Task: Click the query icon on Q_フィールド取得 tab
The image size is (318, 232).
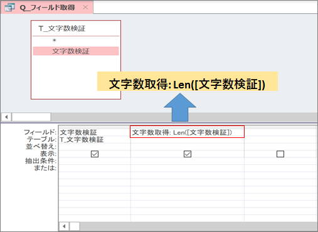Action: (9, 8)
